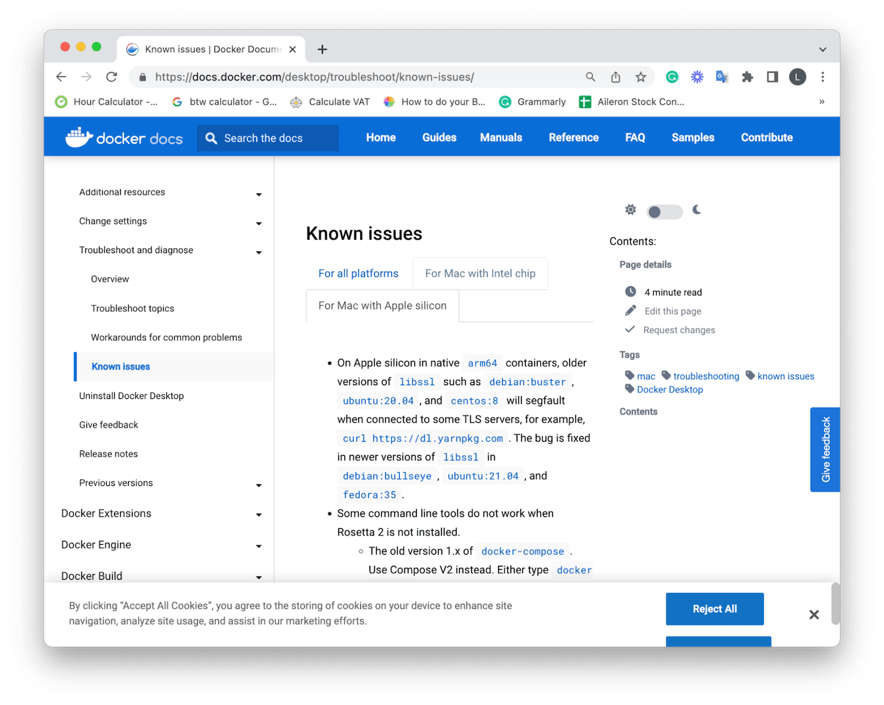Open the Grammarly extension icon
The image size is (884, 705).
pos(672,77)
